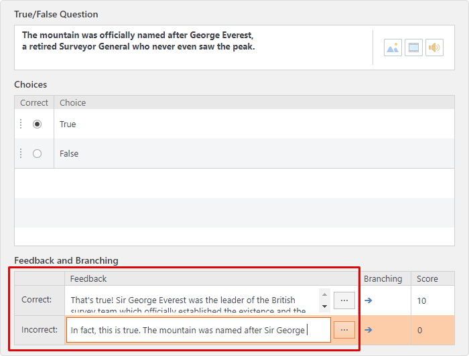Step Correct feedback text down
This screenshot has height=356, width=469.
click(324, 306)
